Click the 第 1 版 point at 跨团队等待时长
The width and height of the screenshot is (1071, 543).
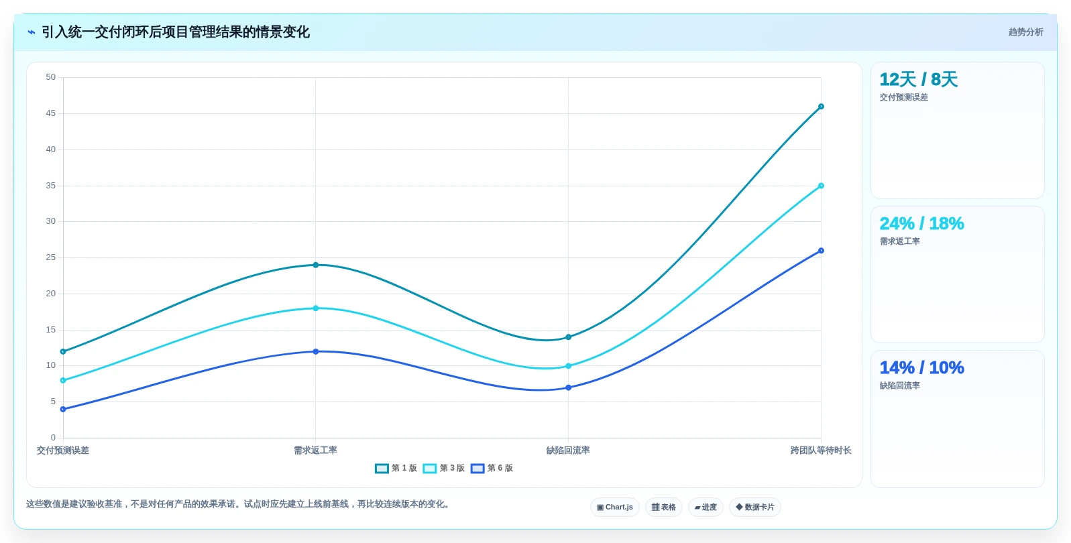[821, 107]
